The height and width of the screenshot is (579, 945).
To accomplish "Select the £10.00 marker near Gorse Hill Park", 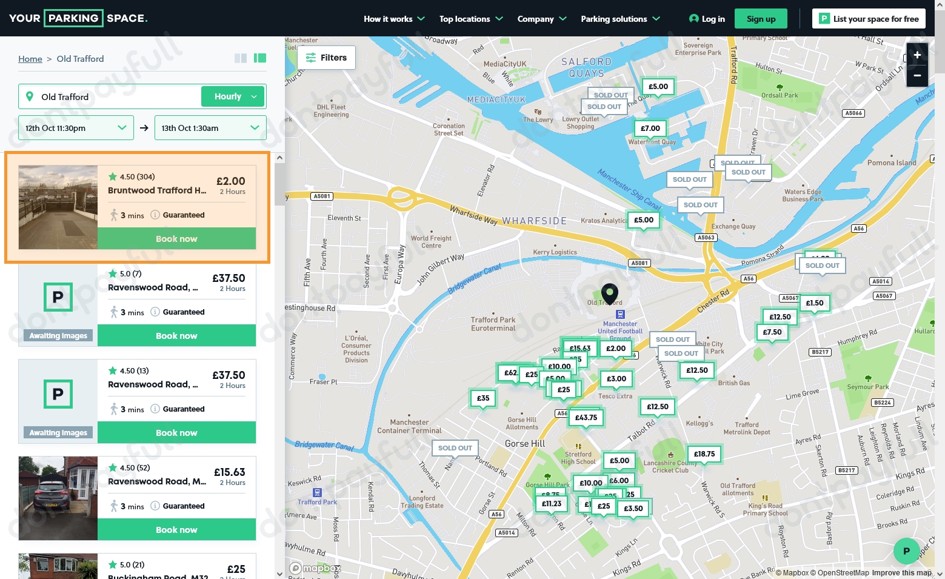I will (x=591, y=483).
